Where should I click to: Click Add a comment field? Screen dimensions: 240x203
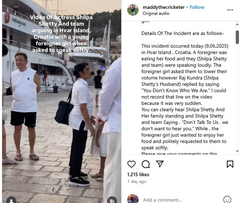pos(181,200)
